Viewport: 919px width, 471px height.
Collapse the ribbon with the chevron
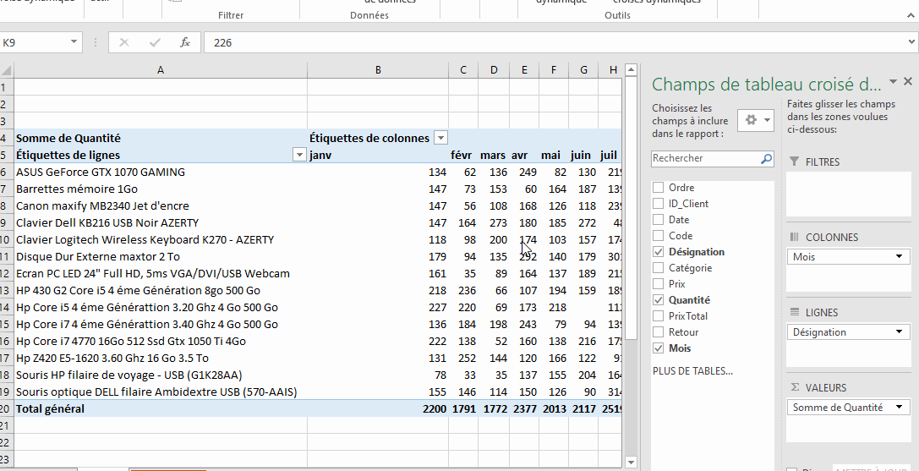(911, 15)
